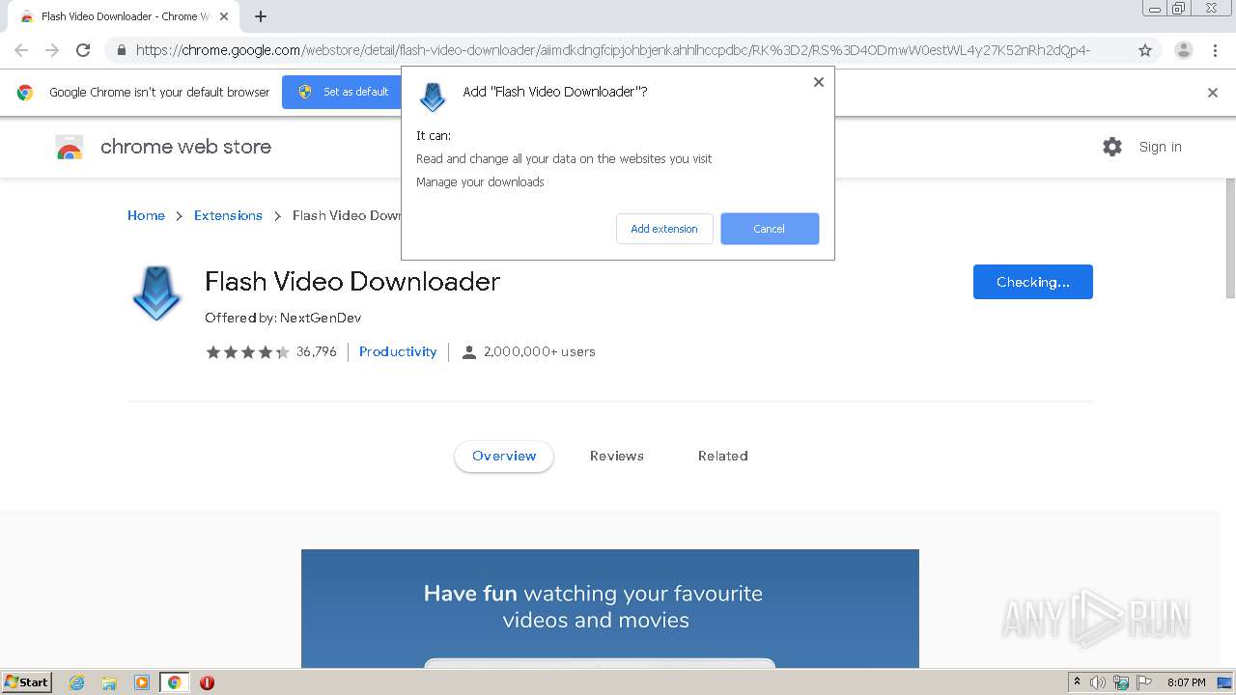Click the star rating of 36,796 reviews
Image resolution: width=1236 pixels, height=695 pixels.
click(247, 352)
